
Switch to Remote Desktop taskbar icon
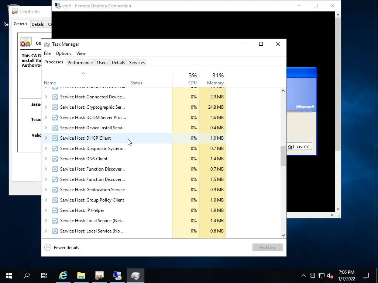coord(117,276)
